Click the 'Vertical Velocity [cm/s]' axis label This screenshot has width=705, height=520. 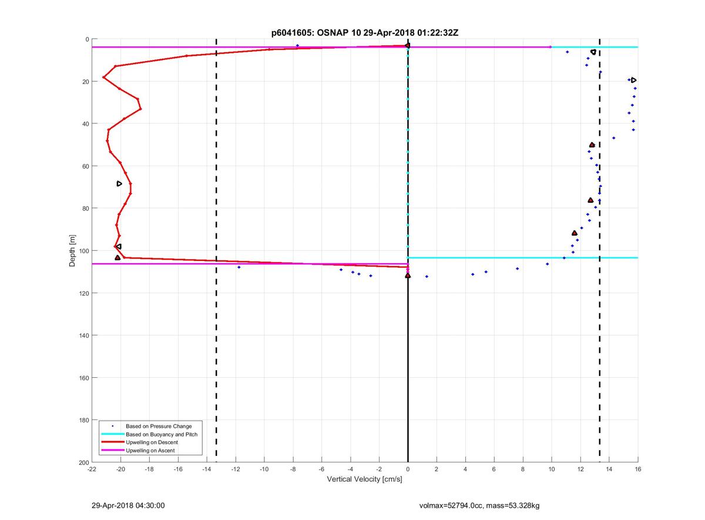[x=364, y=479]
